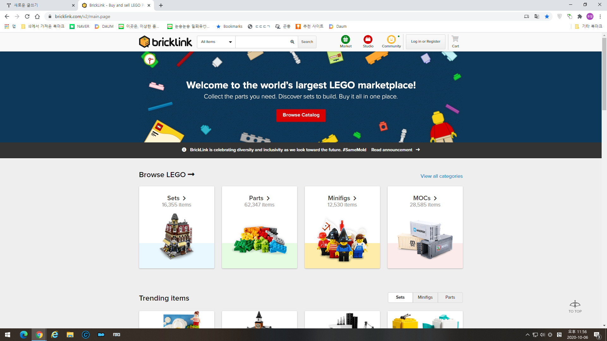Open the Chrome extensions puzzle icon

coord(579,16)
